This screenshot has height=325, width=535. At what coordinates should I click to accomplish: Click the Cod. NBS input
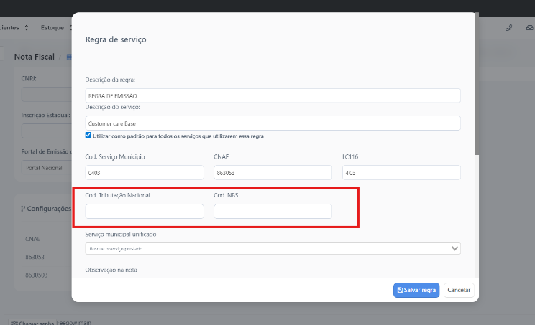point(273,212)
